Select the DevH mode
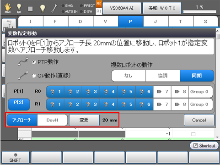This screenshot has height=165, width=220. pyautogui.click(x=52, y=120)
